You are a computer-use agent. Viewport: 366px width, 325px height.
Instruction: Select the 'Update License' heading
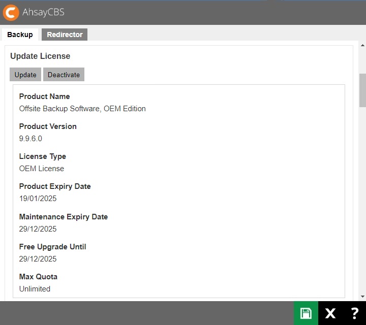coord(40,56)
